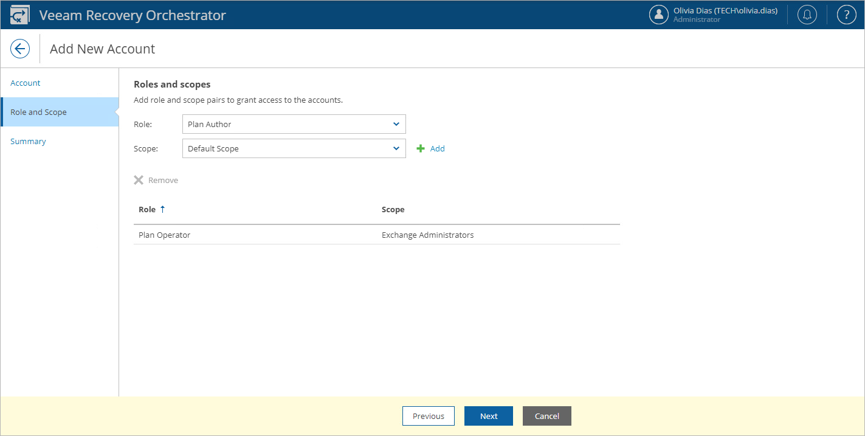865x436 pixels.
Task: Click the Next button
Action: (488, 415)
